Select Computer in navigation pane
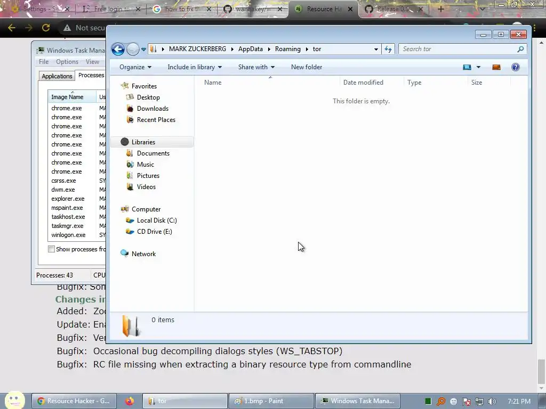Image resolution: width=546 pixels, height=409 pixels. (x=146, y=209)
